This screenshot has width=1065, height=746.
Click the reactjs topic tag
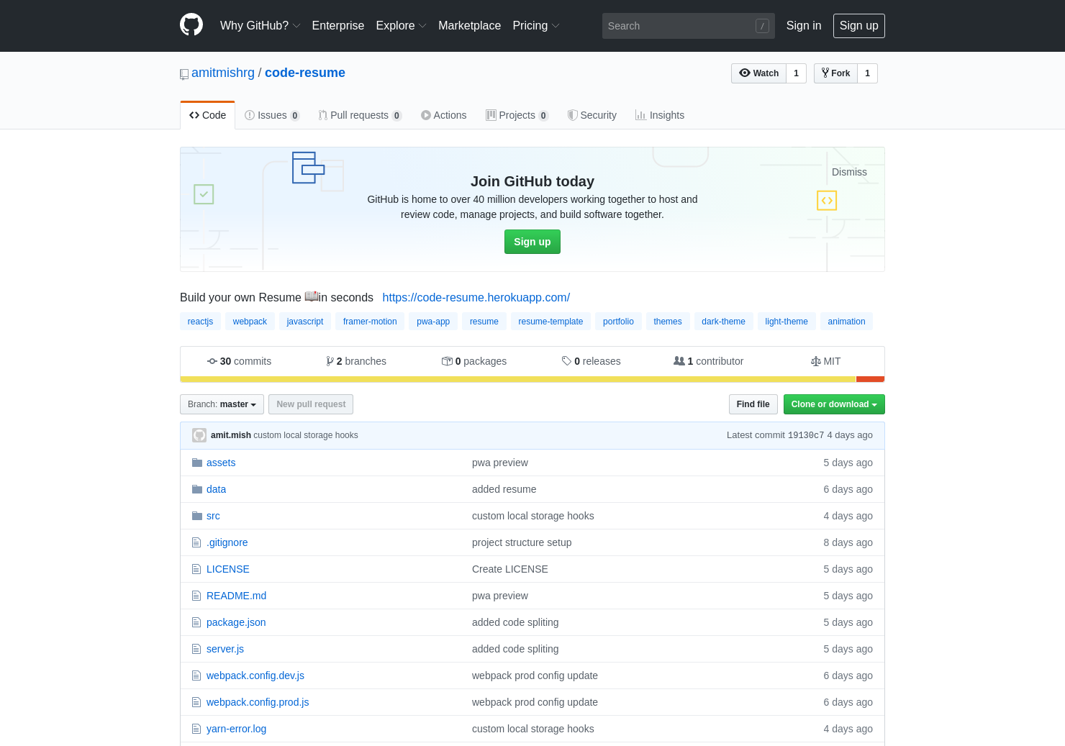coord(200,322)
